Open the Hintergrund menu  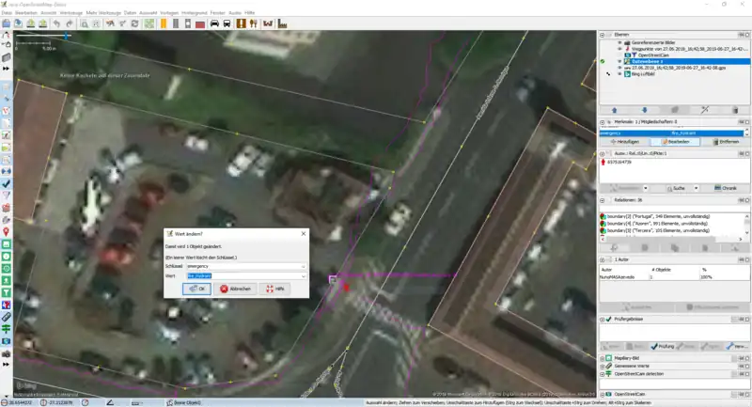pyautogui.click(x=194, y=12)
